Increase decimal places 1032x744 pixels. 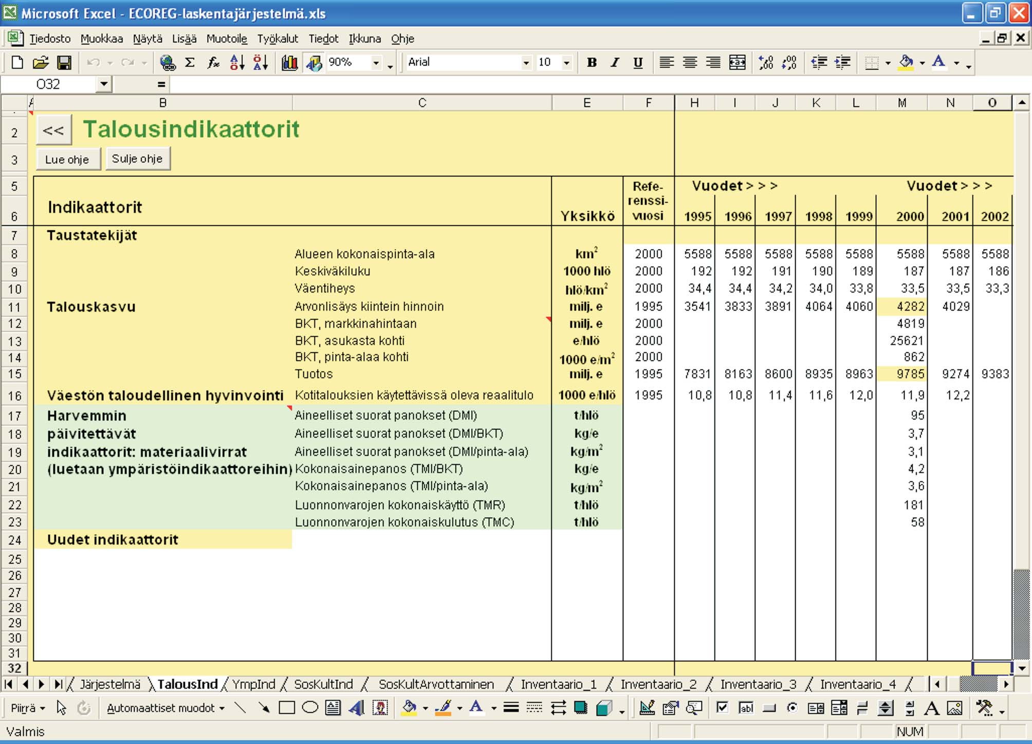766,63
